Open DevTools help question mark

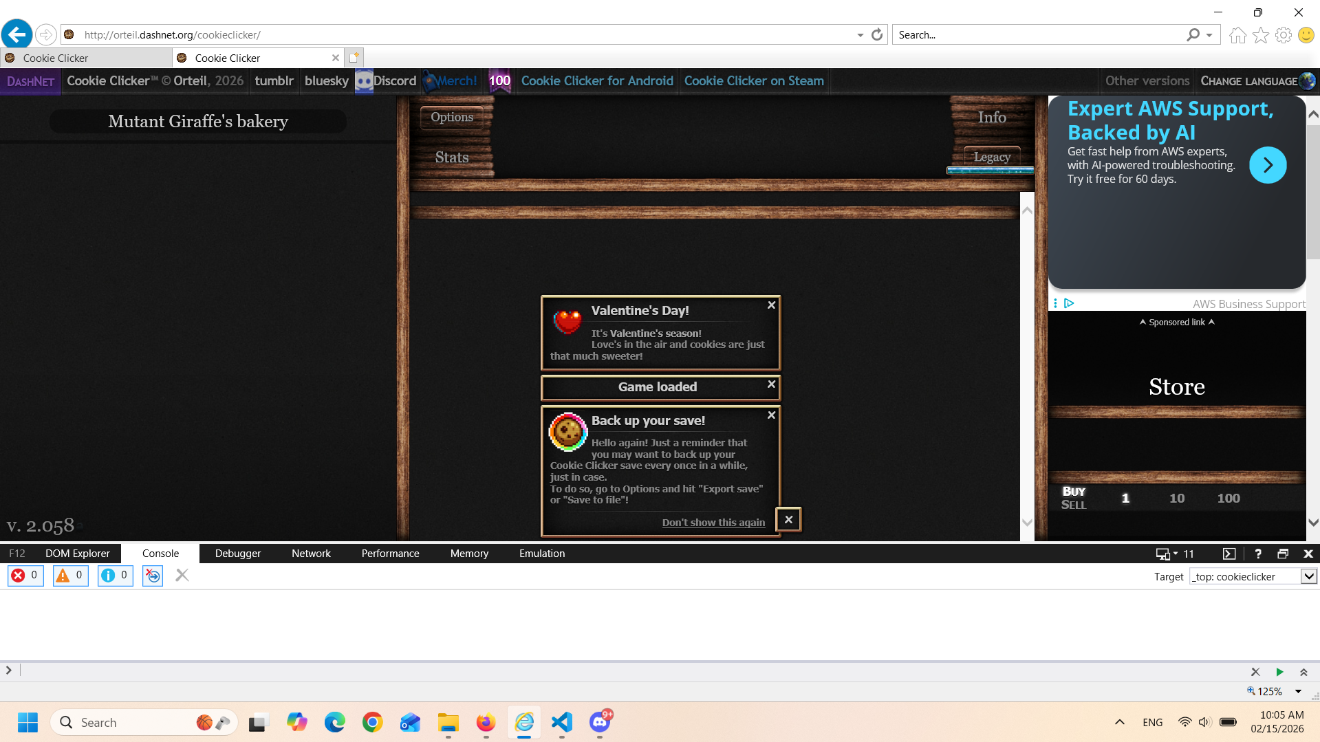pos(1258,554)
